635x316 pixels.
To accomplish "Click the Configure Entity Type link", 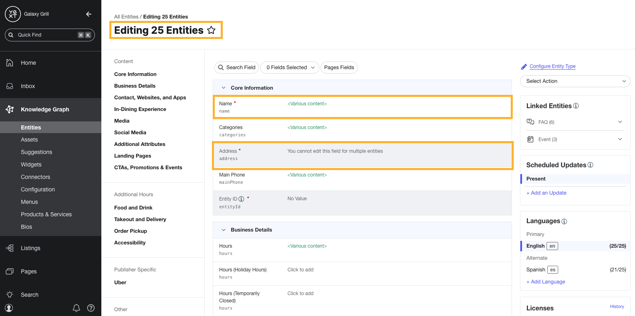I will click(x=552, y=66).
